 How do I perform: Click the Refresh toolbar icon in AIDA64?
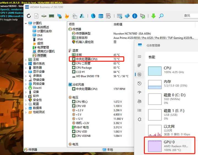(29, 16)
